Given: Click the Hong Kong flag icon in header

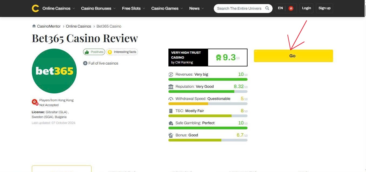Looking at the screenshot, I should click(291, 8).
